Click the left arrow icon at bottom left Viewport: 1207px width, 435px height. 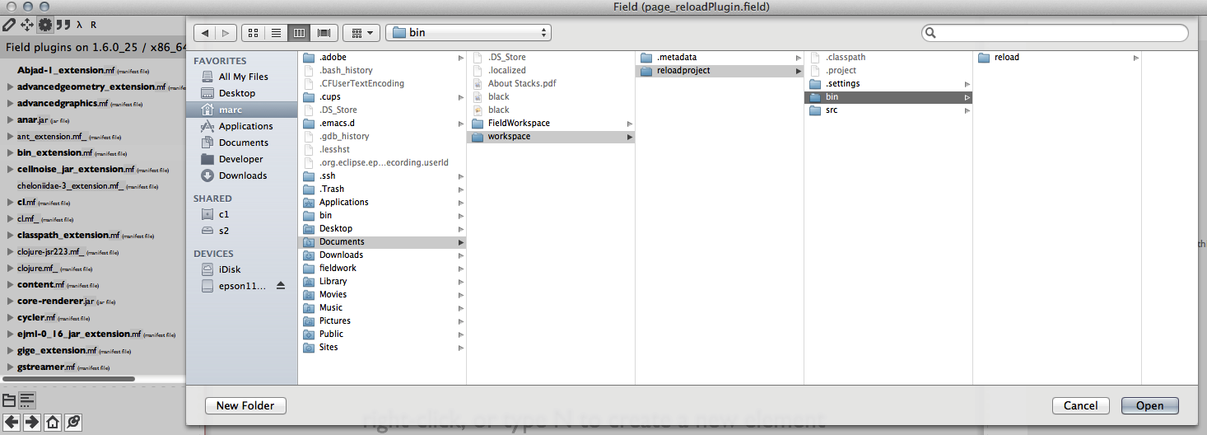pyautogui.click(x=12, y=423)
